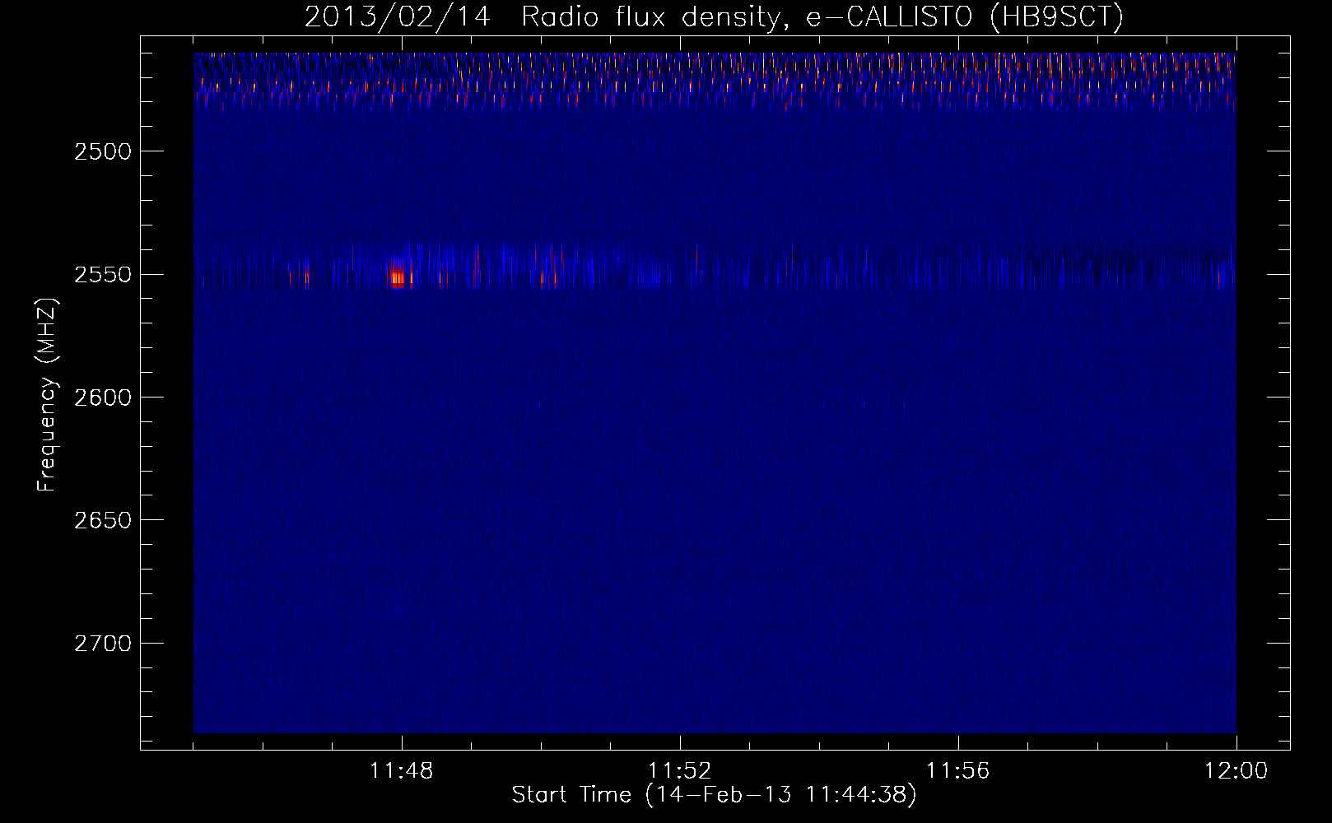1332x823 pixels.
Task: Select the 2700 frequency axis label
Action: click(x=102, y=643)
